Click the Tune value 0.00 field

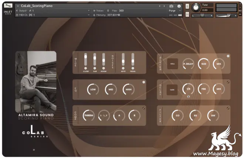pos(207,10)
